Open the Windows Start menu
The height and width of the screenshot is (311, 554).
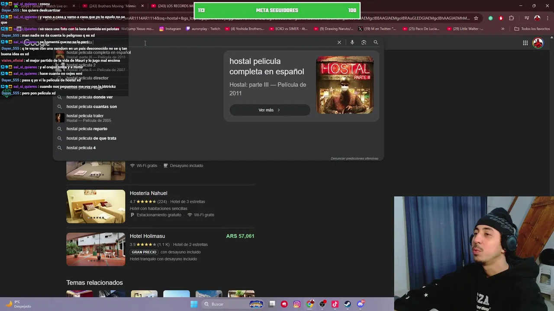tap(194, 304)
